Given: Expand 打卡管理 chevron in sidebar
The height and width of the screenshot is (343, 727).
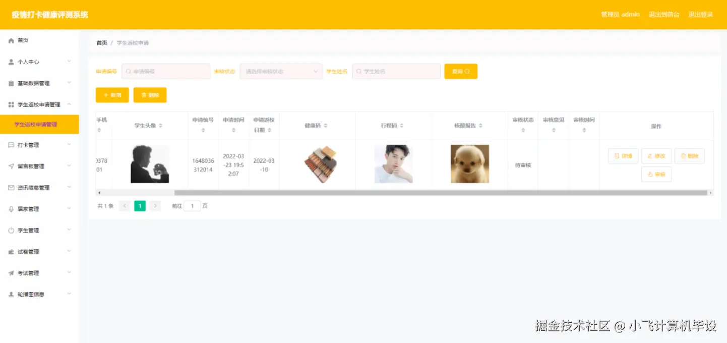Looking at the screenshot, I should click(x=69, y=145).
